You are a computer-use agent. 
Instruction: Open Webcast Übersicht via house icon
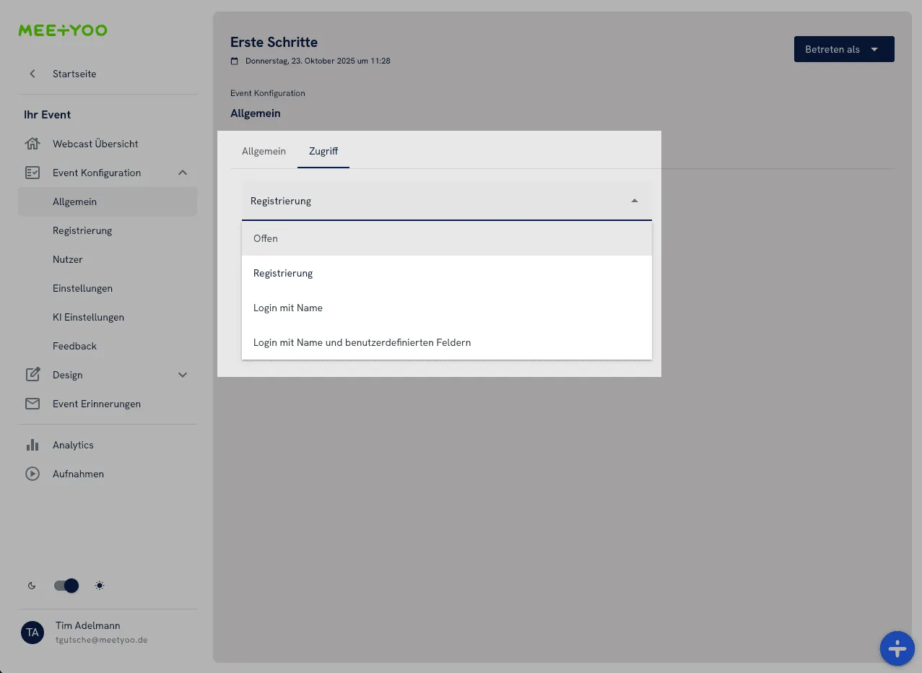(x=32, y=144)
